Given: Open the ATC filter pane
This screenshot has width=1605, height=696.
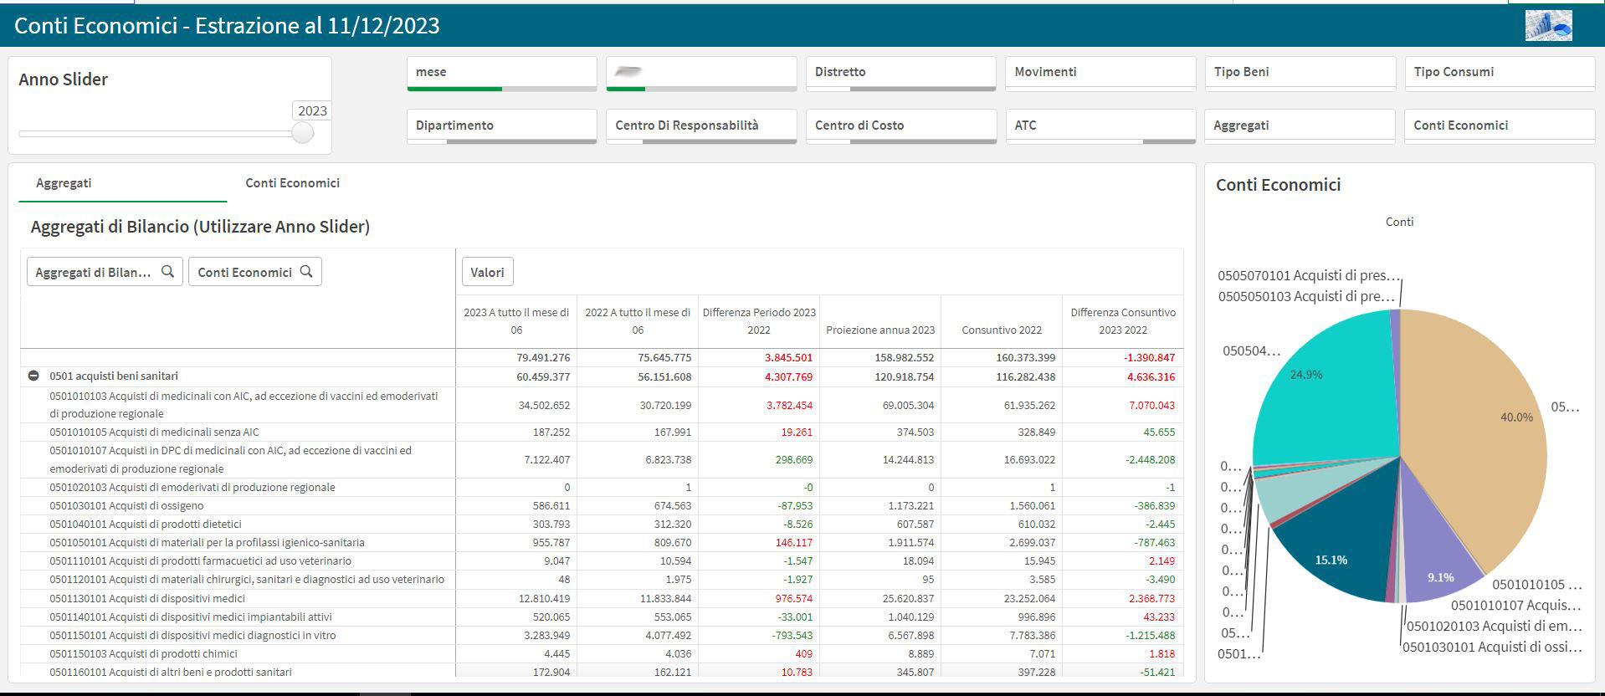Looking at the screenshot, I should [x=1100, y=126].
